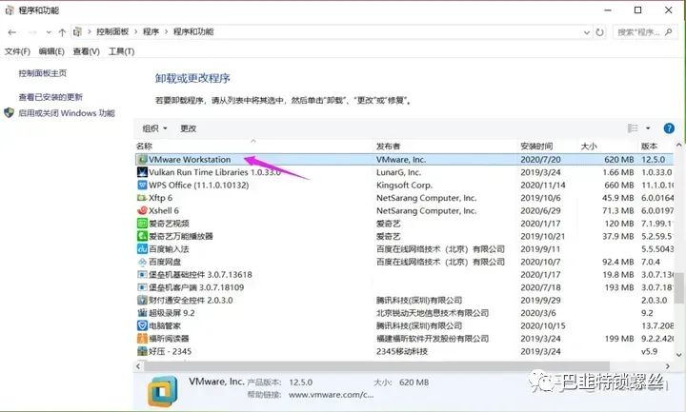686x412 pixels.
Task: Click the 更改 button
Action: tap(188, 128)
